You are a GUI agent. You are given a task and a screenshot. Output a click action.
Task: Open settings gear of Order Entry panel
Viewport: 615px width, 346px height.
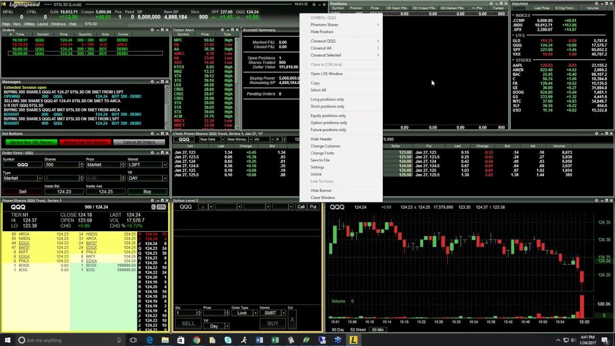pos(152,153)
